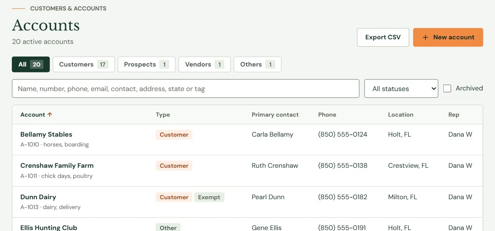Open the Bellamy Stables account
The image size is (495, 231).
pyautogui.click(x=46, y=134)
